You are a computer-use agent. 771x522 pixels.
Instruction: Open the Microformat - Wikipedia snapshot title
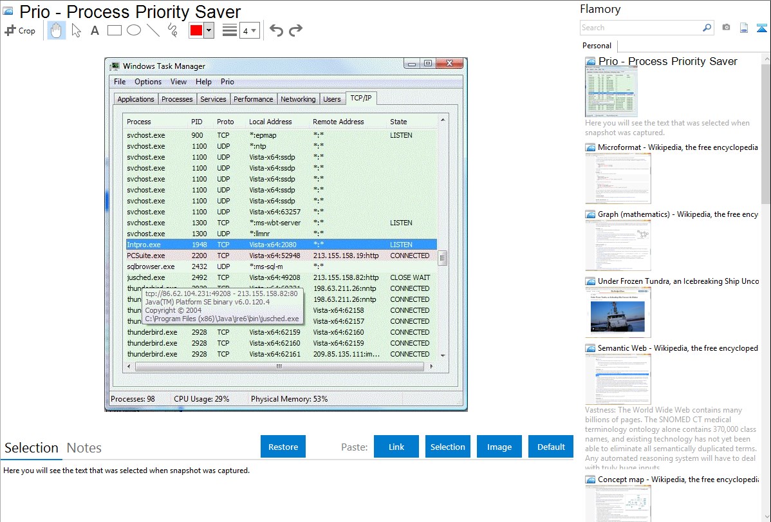[x=678, y=147]
